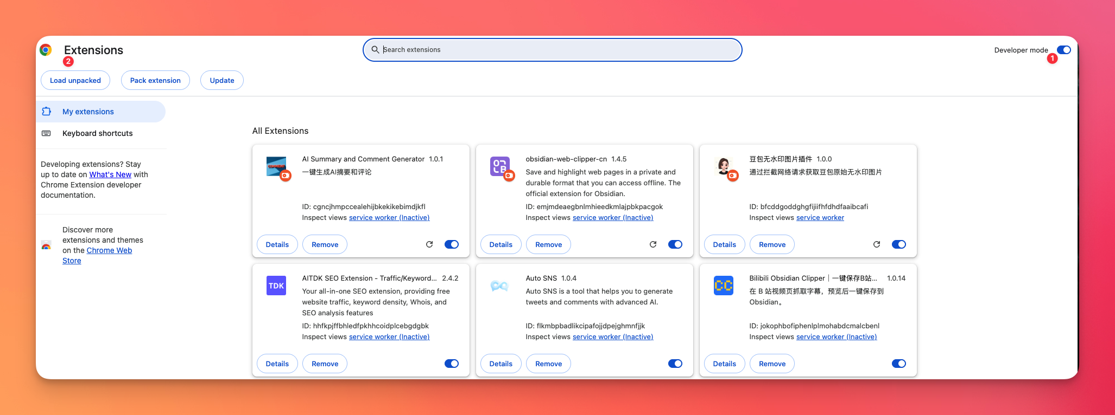Open Details for AITDK SEO Extension
The width and height of the screenshot is (1115, 415).
pos(277,364)
